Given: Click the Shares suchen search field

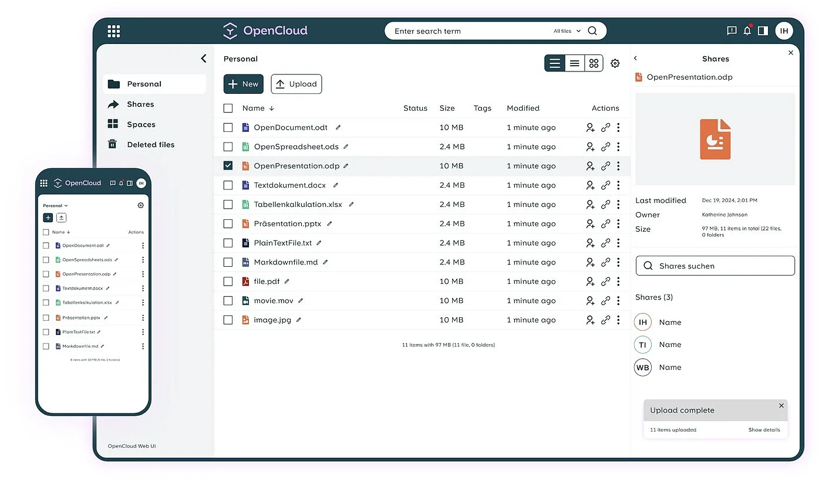Looking at the screenshot, I should pyautogui.click(x=715, y=266).
